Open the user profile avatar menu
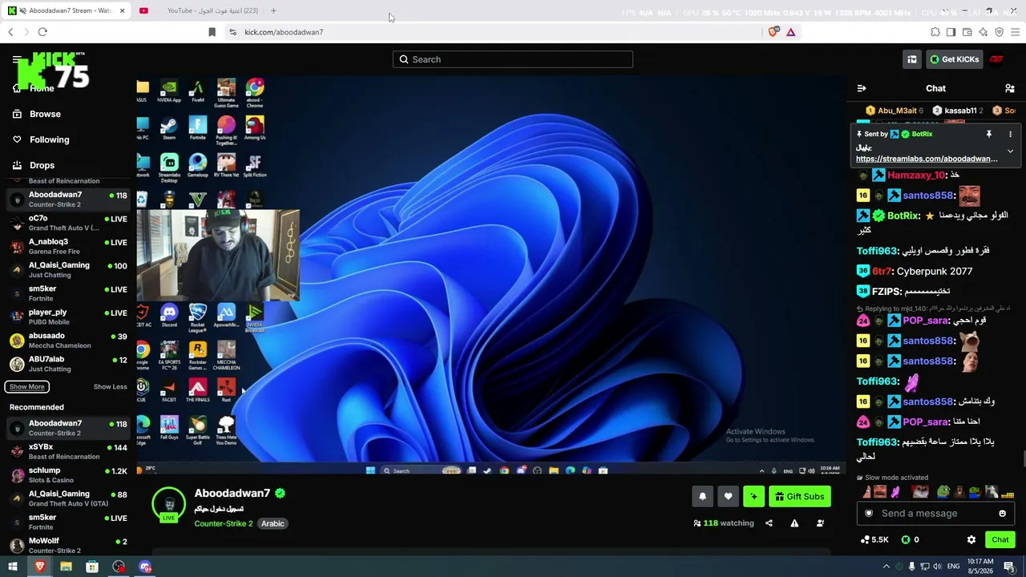Image resolution: width=1026 pixels, height=577 pixels. pyautogui.click(x=996, y=59)
